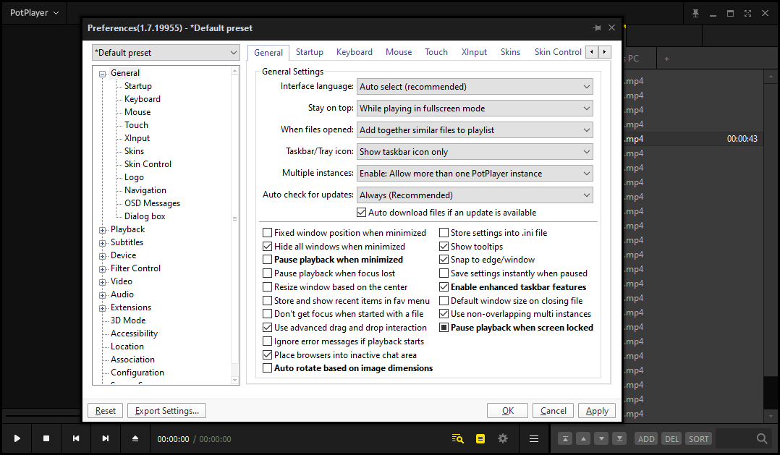Toggle Snap to edge/window checkbox
This screenshot has height=455, width=780.
(x=444, y=260)
